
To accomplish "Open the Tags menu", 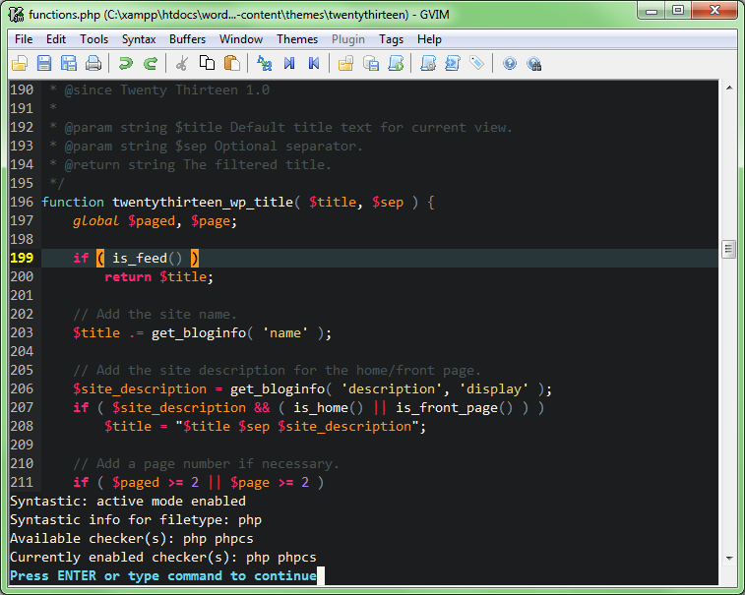I will pyautogui.click(x=391, y=39).
